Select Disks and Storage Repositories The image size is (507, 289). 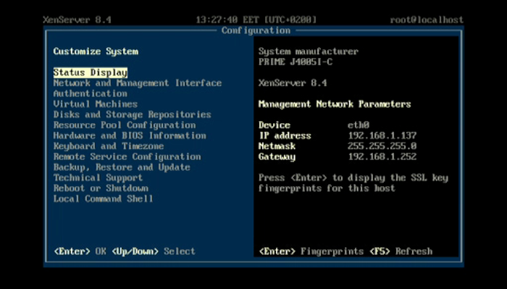point(133,114)
